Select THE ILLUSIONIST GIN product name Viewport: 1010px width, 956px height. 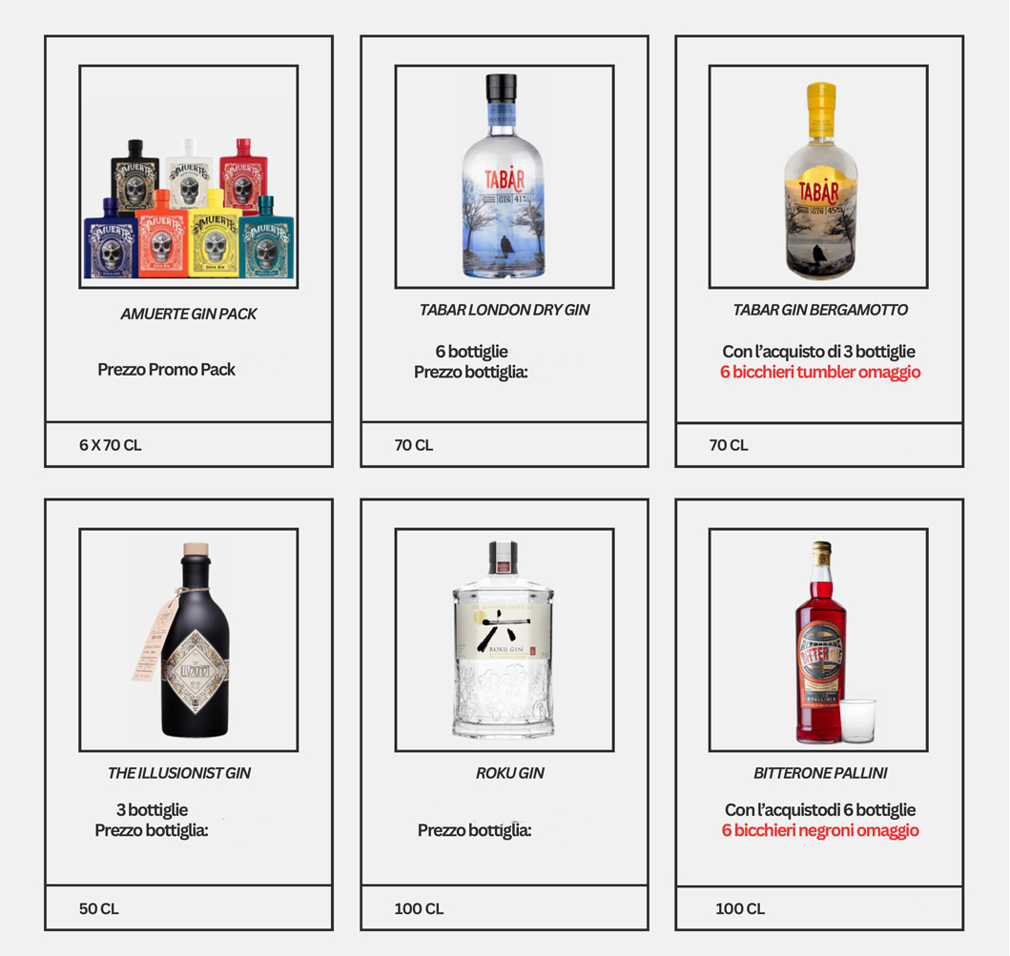tap(179, 773)
